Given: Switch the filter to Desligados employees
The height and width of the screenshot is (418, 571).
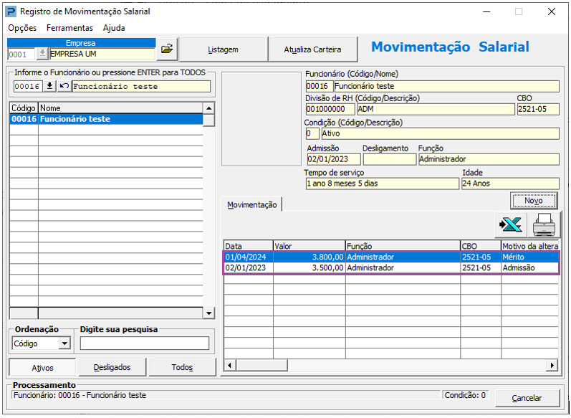Looking at the screenshot, I should pyautogui.click(x=112, y=367).
